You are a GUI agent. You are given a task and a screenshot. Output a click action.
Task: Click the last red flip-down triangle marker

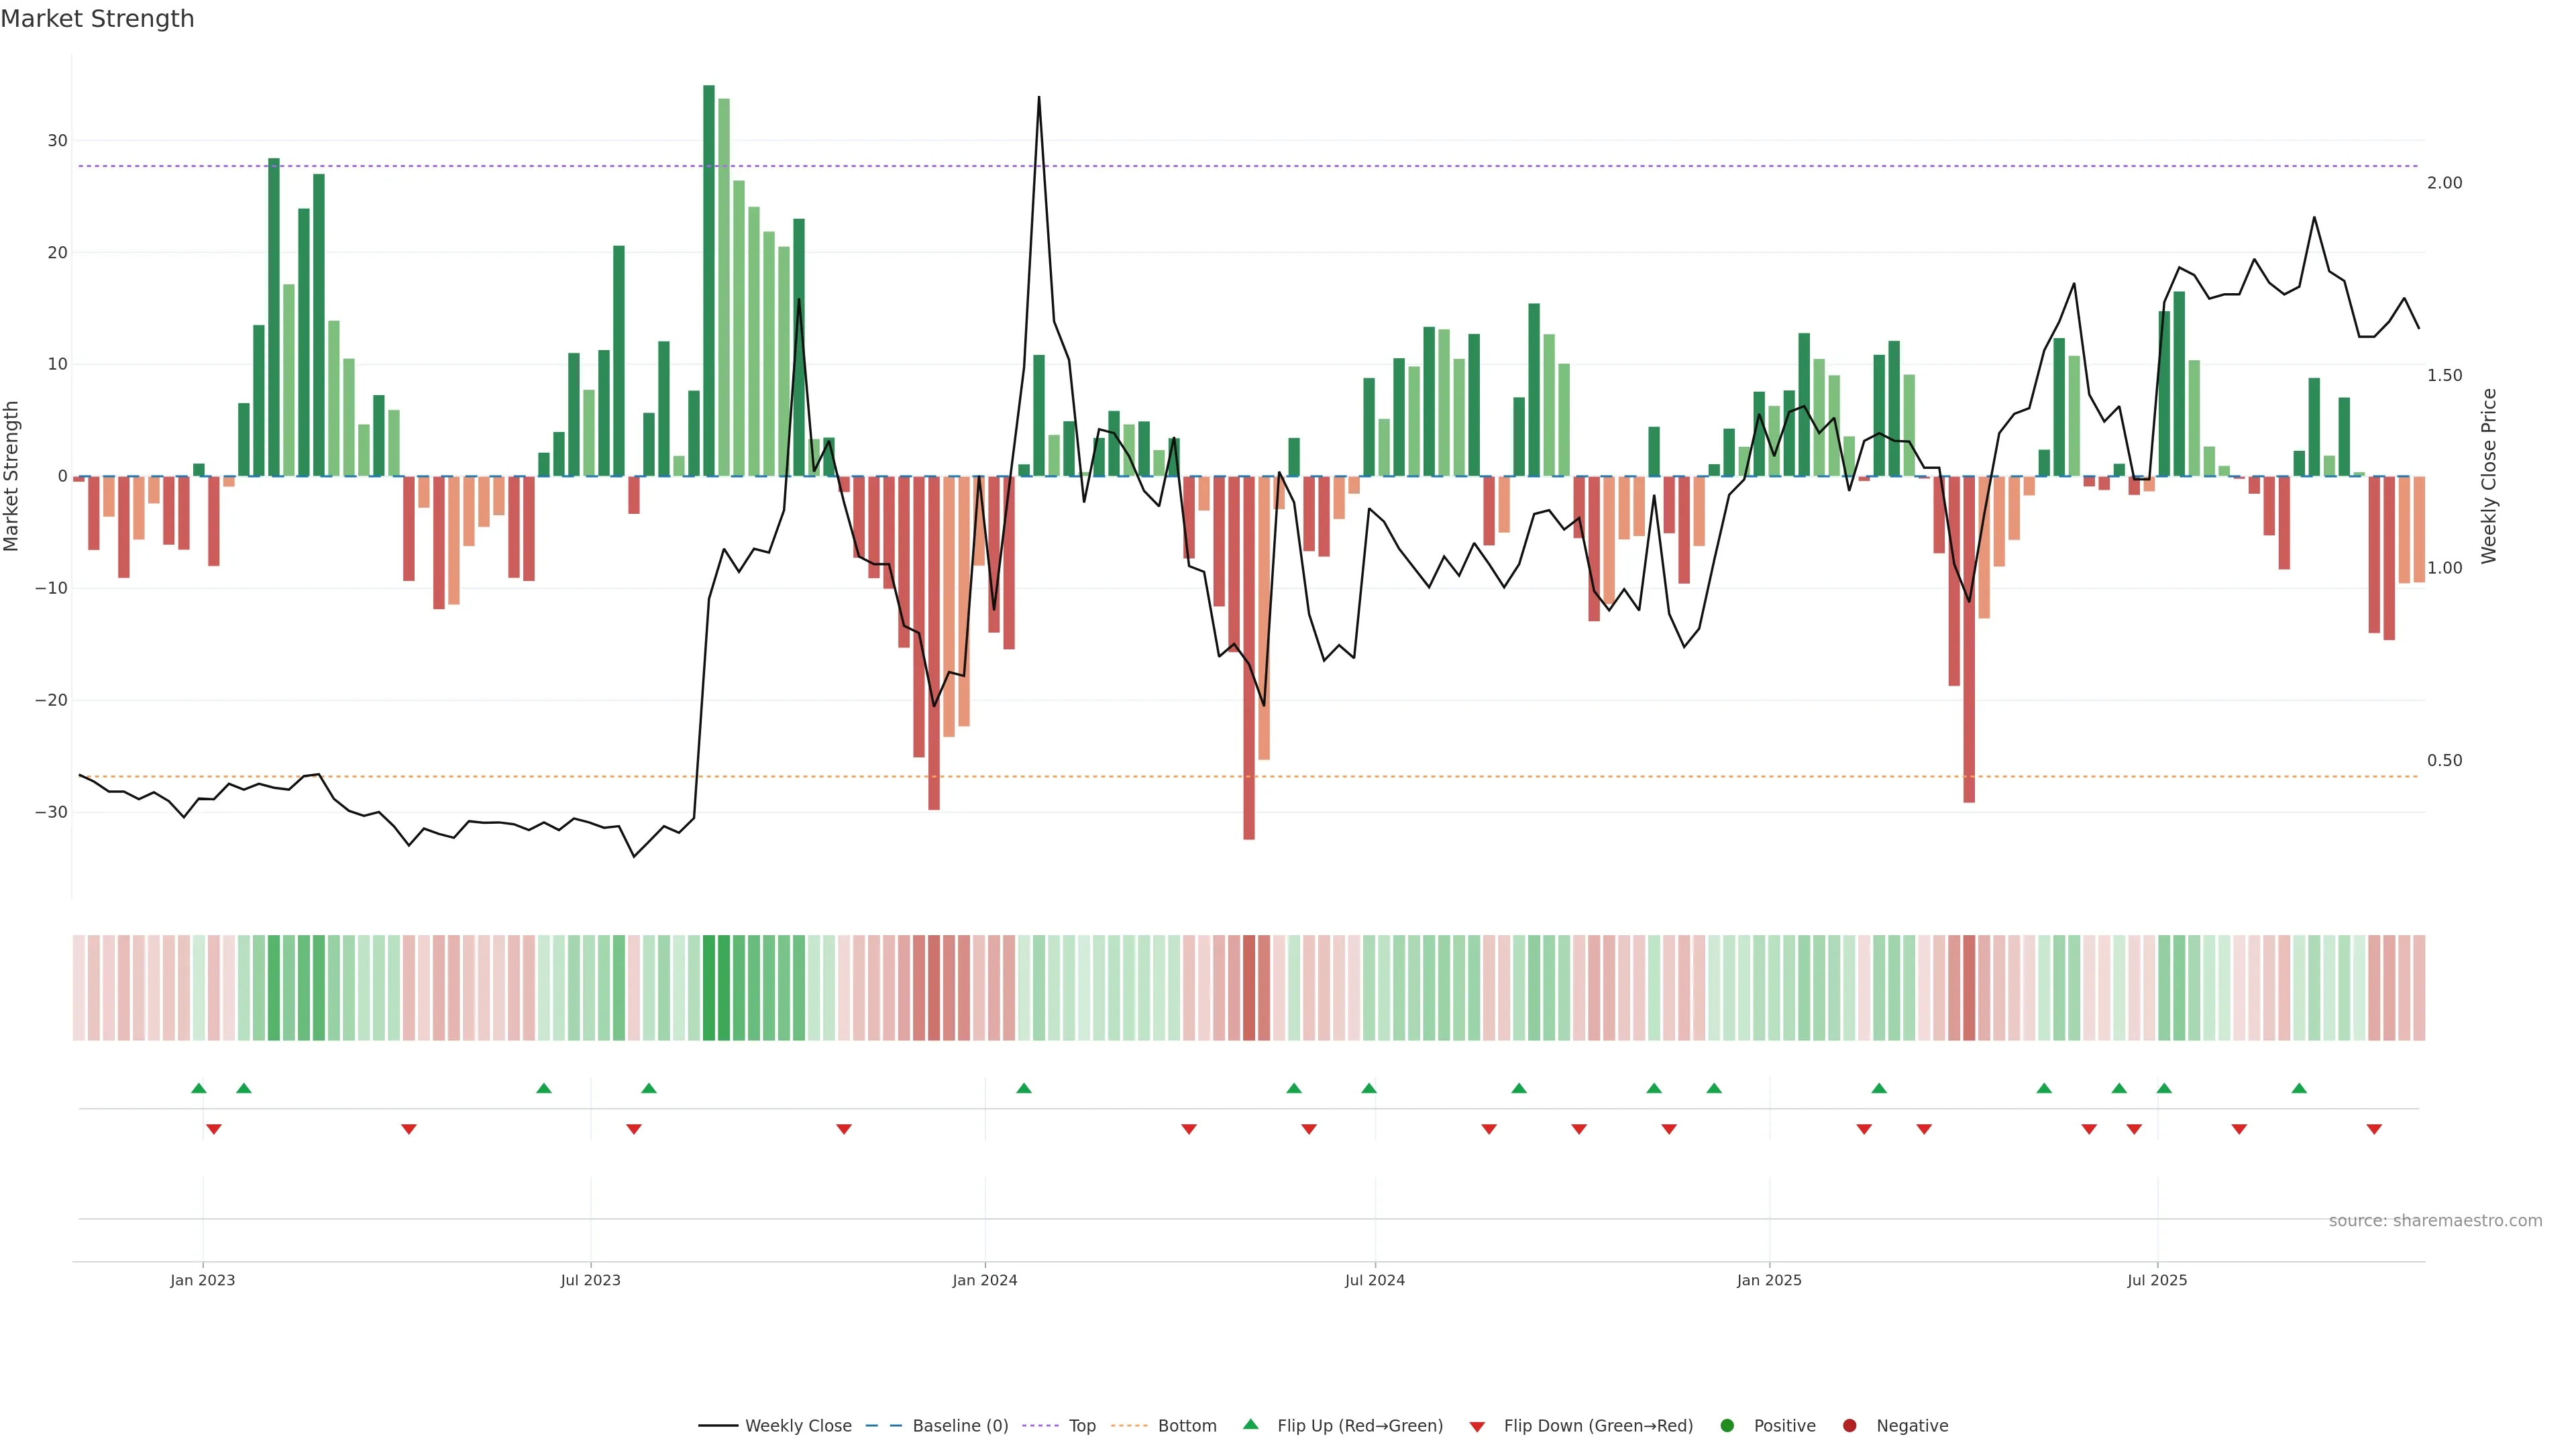pos(2374,1129)
